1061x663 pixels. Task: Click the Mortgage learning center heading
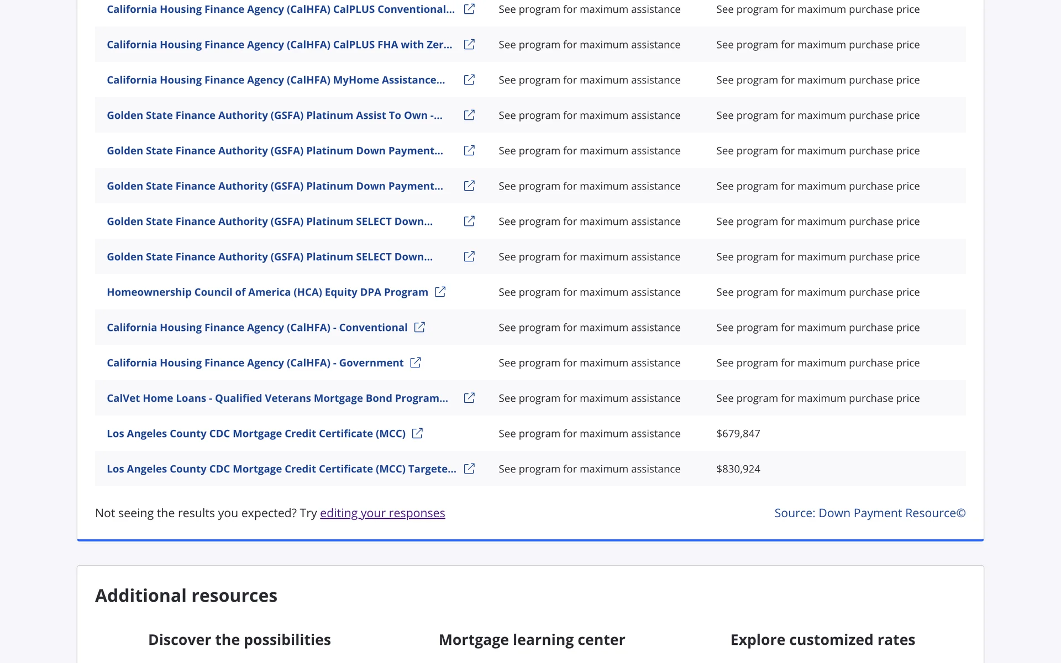coord(532,640)
